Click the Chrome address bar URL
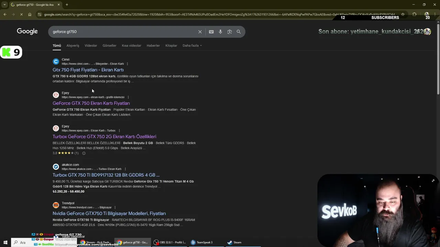This screenshot has width=440, height=247. pos(219,14)
